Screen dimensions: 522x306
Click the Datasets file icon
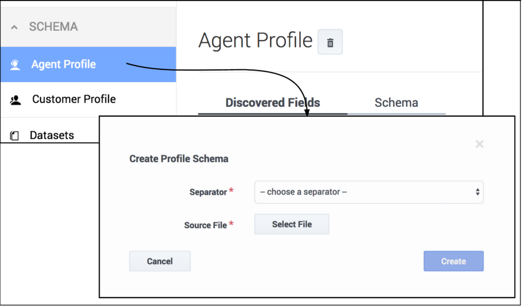click(14, 136)
